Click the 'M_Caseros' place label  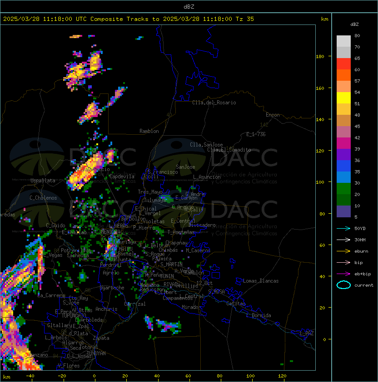[198, 250]
